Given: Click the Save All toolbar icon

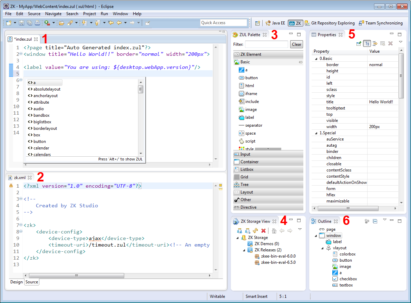Looking at the screenshot, I should [x=29, y=23].
